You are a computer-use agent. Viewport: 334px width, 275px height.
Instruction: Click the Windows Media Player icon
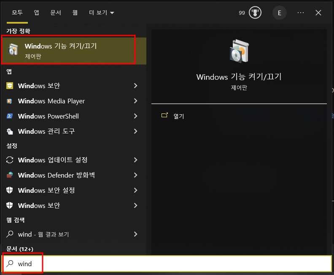[9, 101]
